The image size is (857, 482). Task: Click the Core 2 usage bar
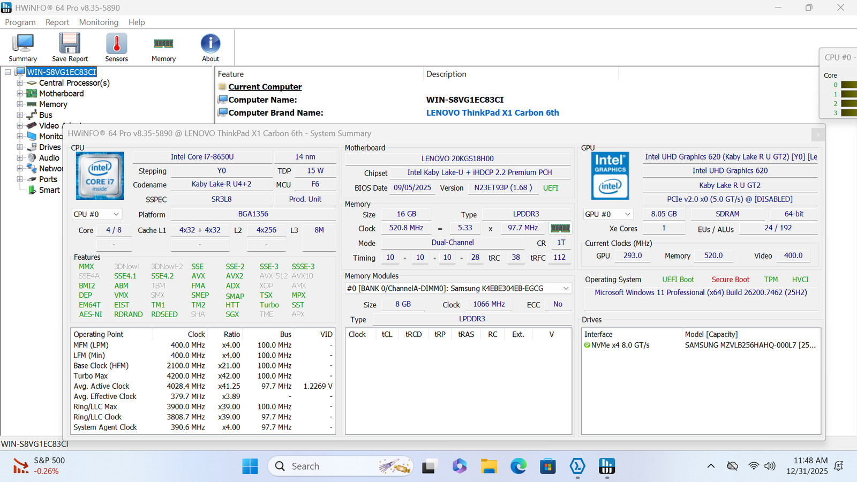tap(849, 103)
